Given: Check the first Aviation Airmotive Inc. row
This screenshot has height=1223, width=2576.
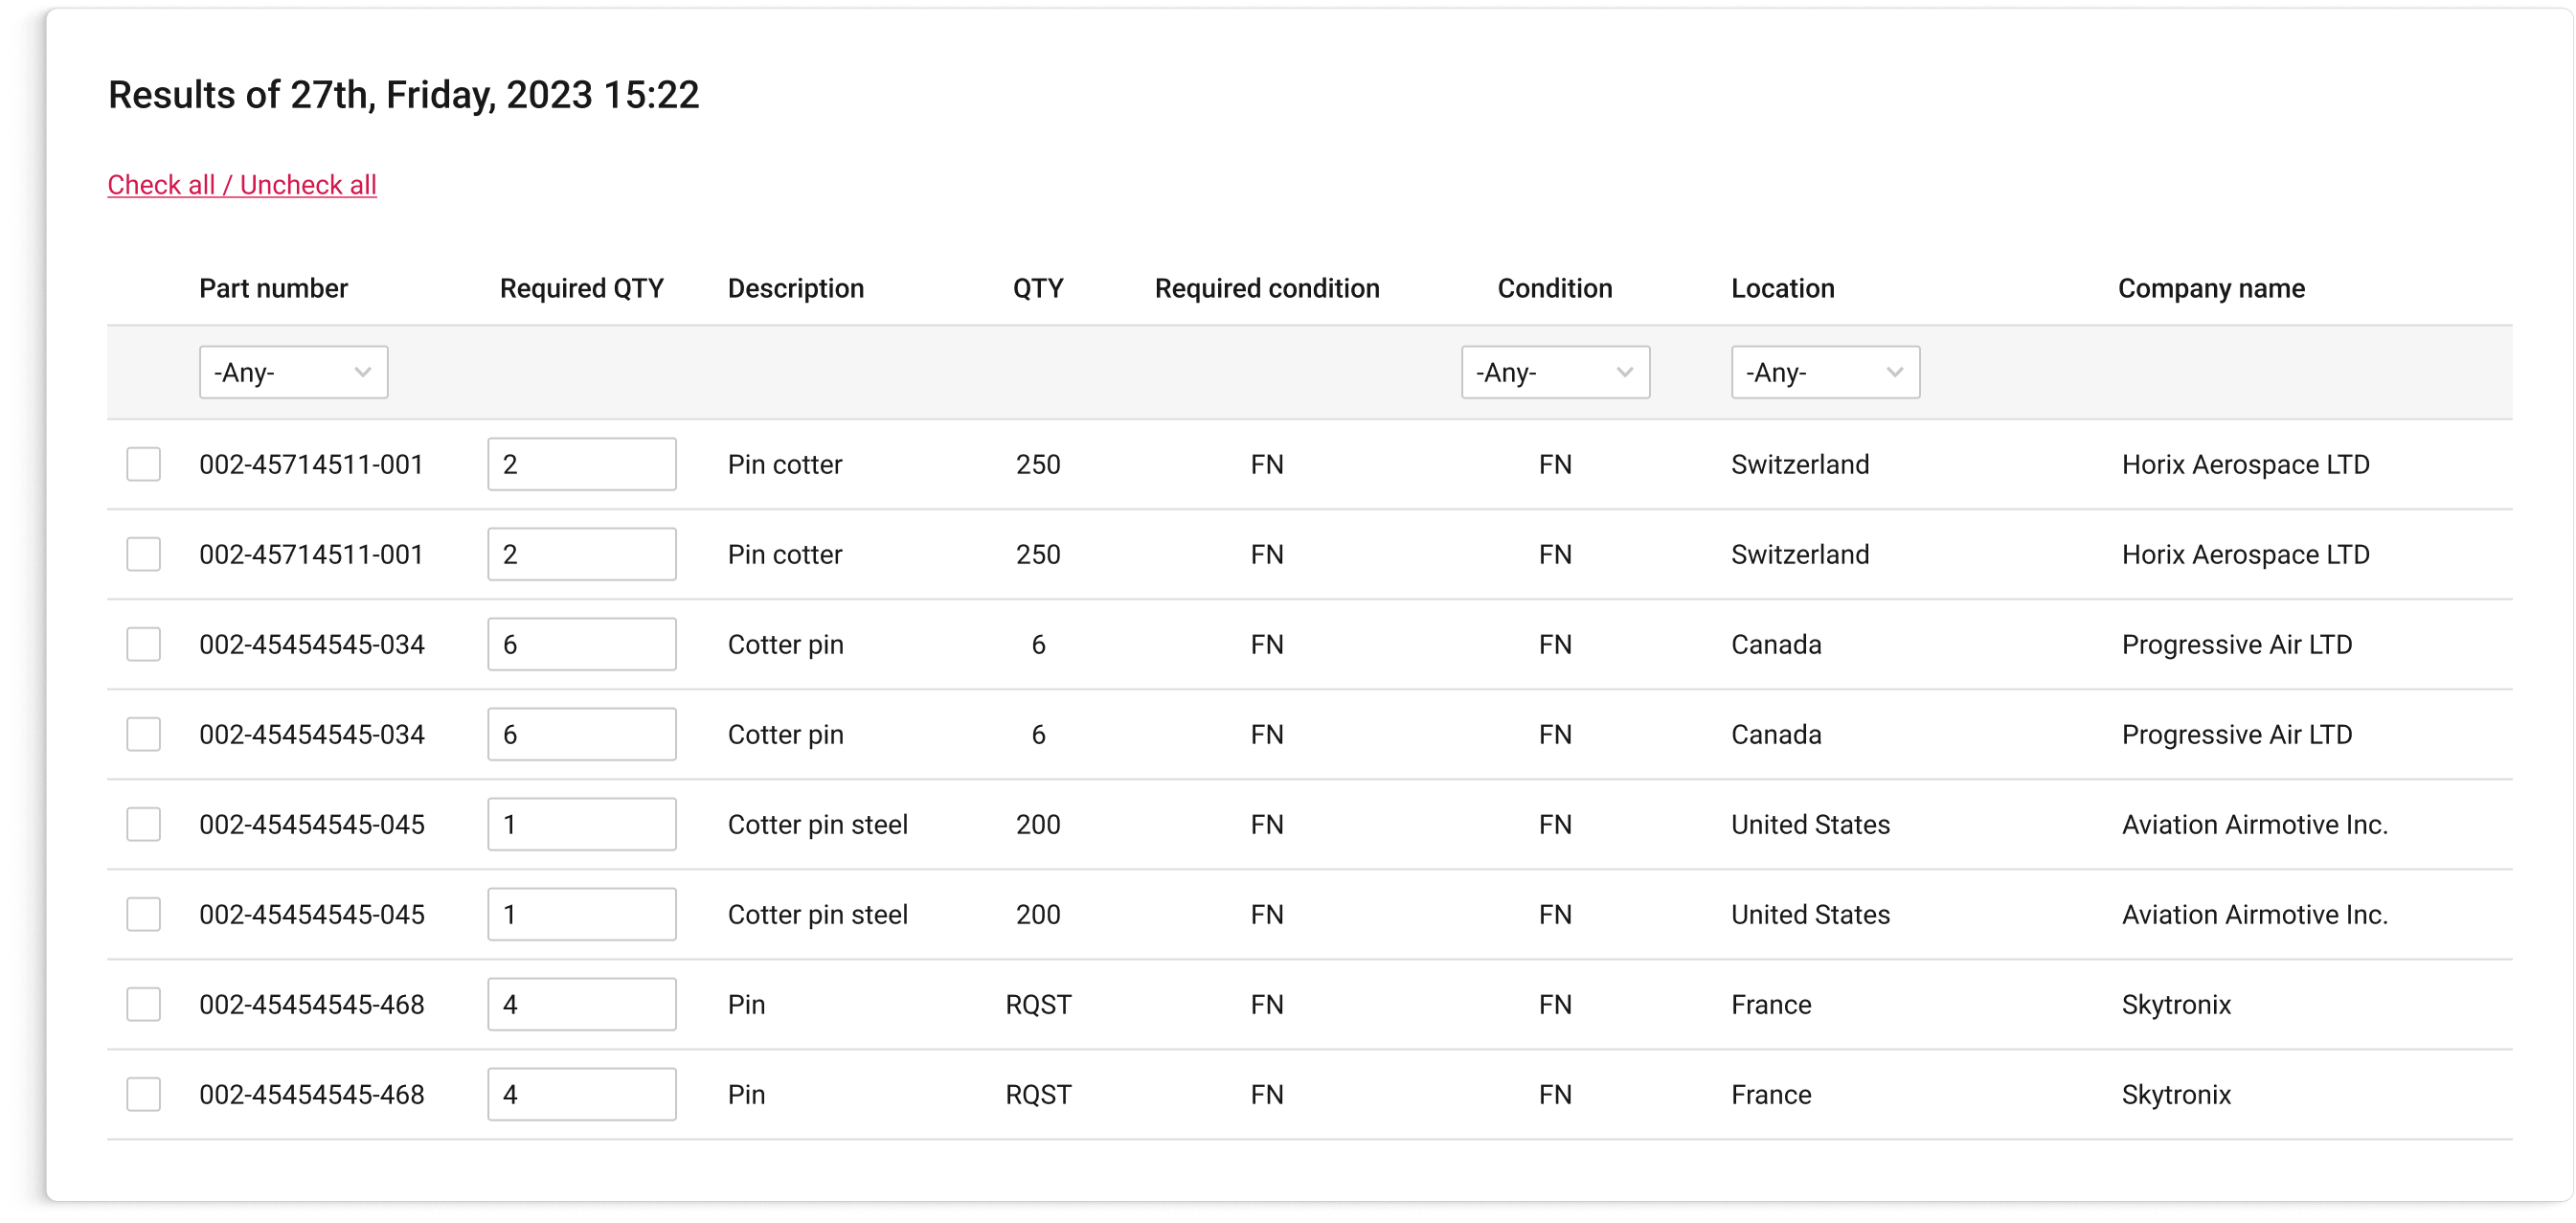Looking at the screenshot, I should 143,824.
